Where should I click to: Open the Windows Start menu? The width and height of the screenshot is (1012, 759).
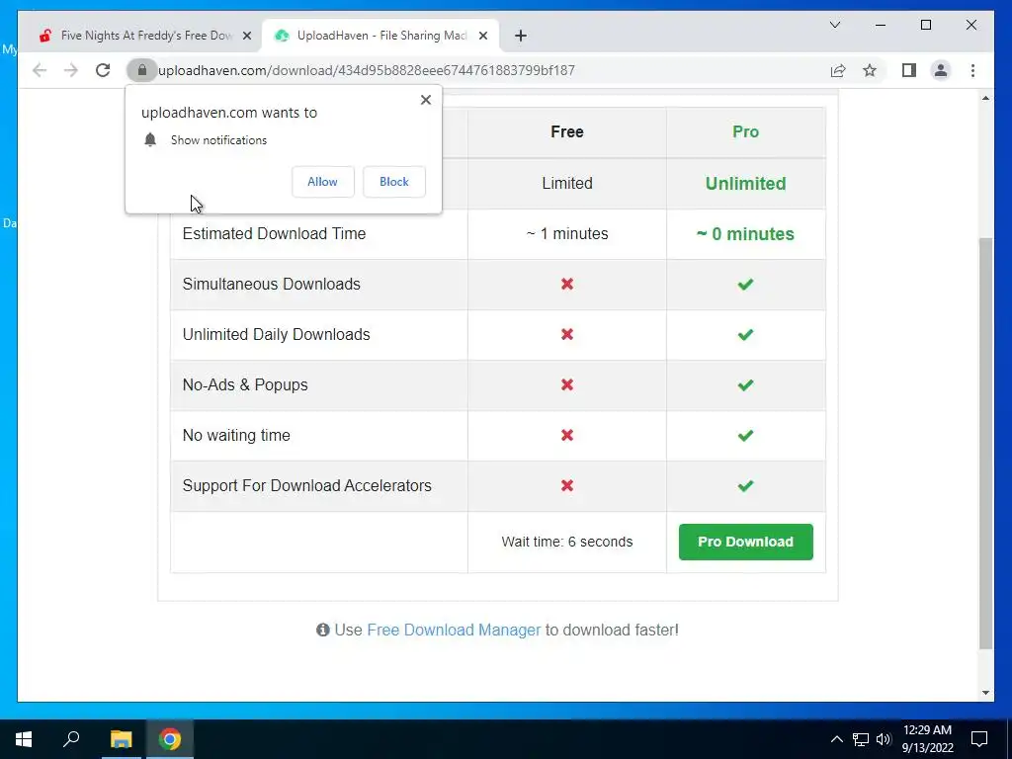(24, 739)
